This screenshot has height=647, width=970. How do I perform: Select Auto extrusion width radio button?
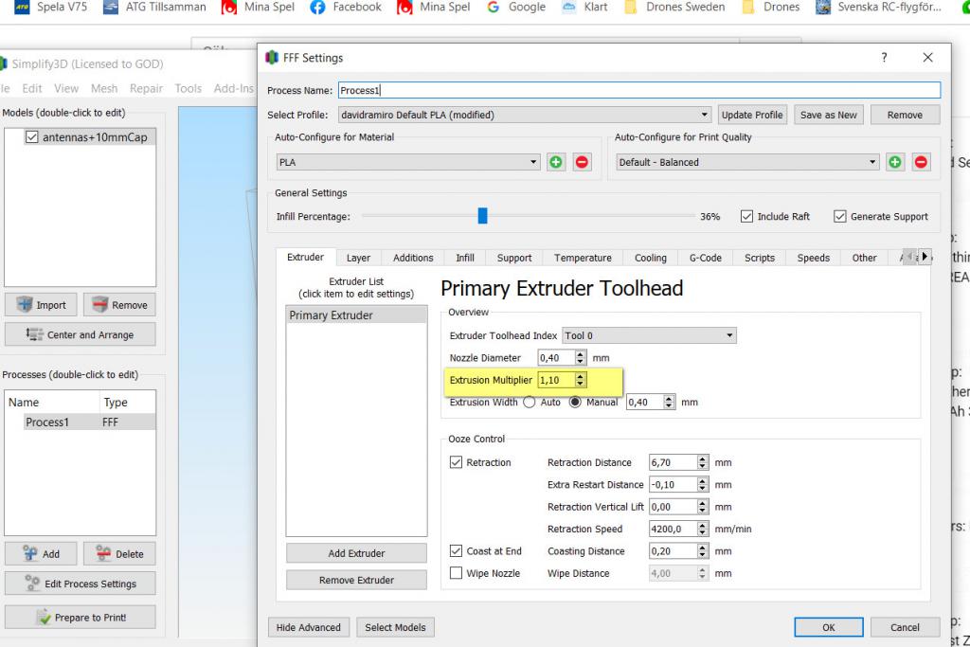[530, 402]
